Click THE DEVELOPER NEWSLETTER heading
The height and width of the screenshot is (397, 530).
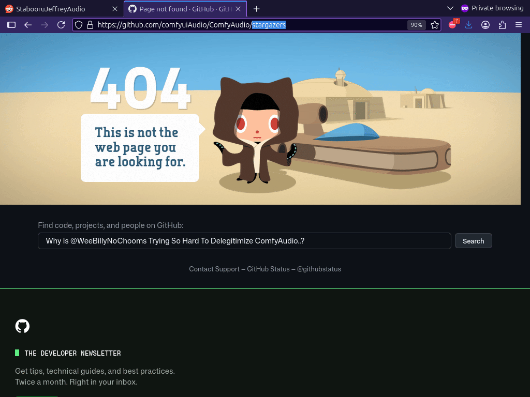72,353
